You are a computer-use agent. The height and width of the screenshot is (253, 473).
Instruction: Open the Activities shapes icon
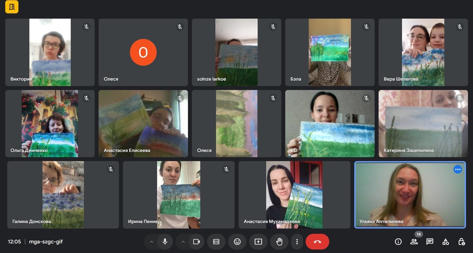point(445,242)
